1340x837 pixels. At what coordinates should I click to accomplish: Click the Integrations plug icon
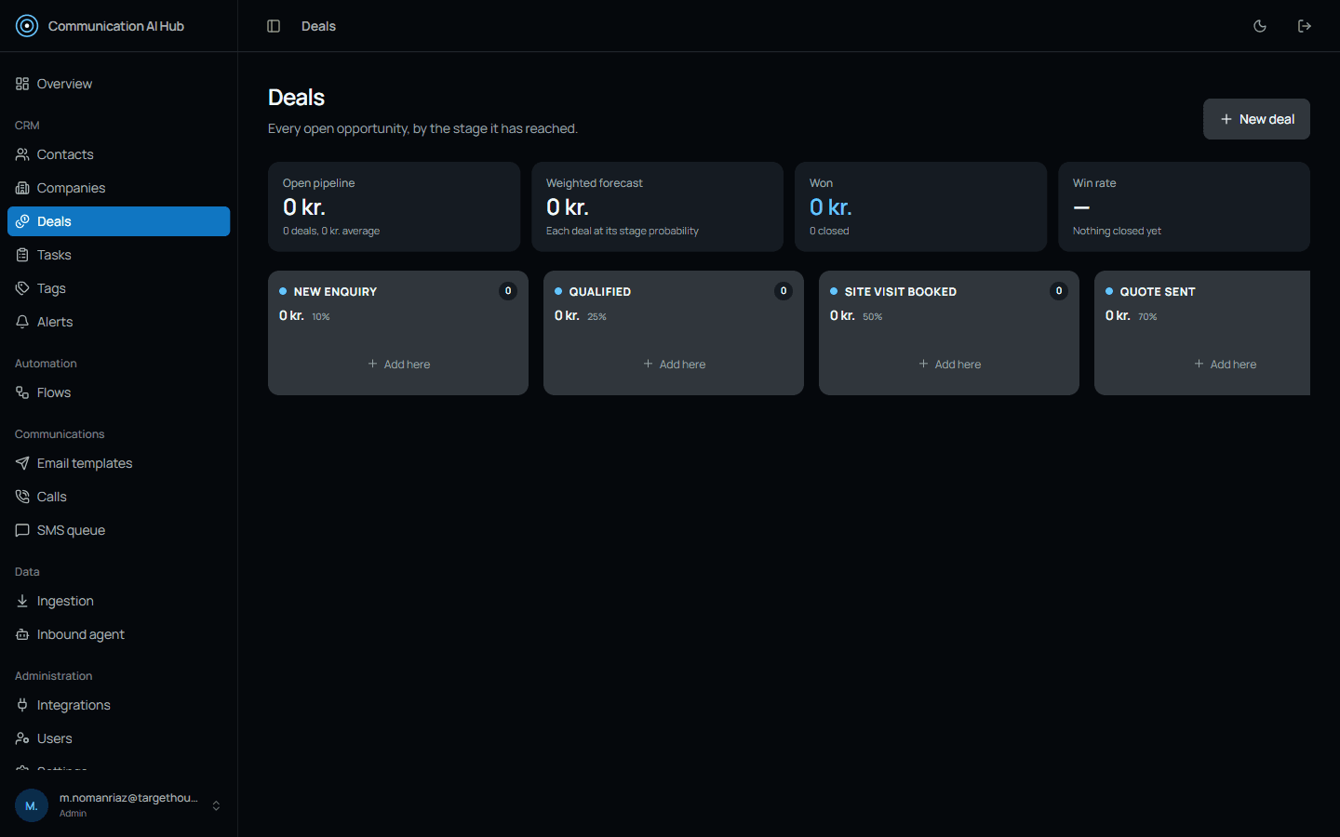pos(22,705)
